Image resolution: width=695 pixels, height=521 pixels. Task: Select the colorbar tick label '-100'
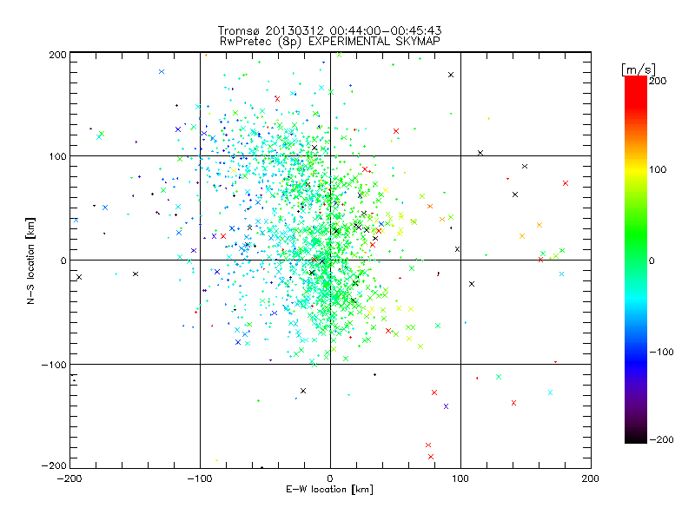coord(661,352)
